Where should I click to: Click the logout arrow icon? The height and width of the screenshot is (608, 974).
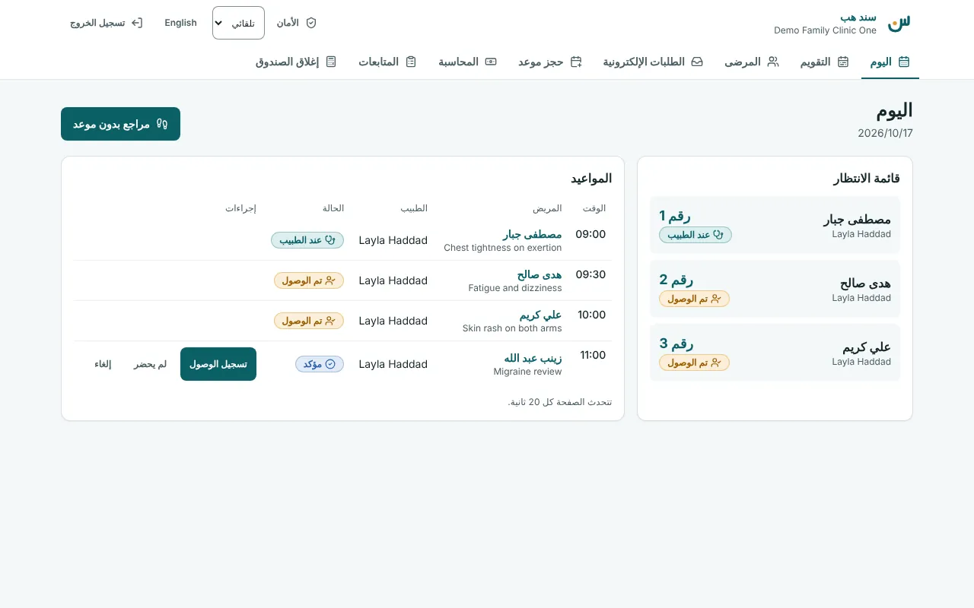[137, 23]
